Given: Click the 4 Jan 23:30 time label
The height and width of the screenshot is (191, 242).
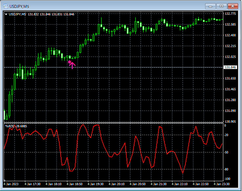Looking at the screenshot, I should [x=221, y=184].
